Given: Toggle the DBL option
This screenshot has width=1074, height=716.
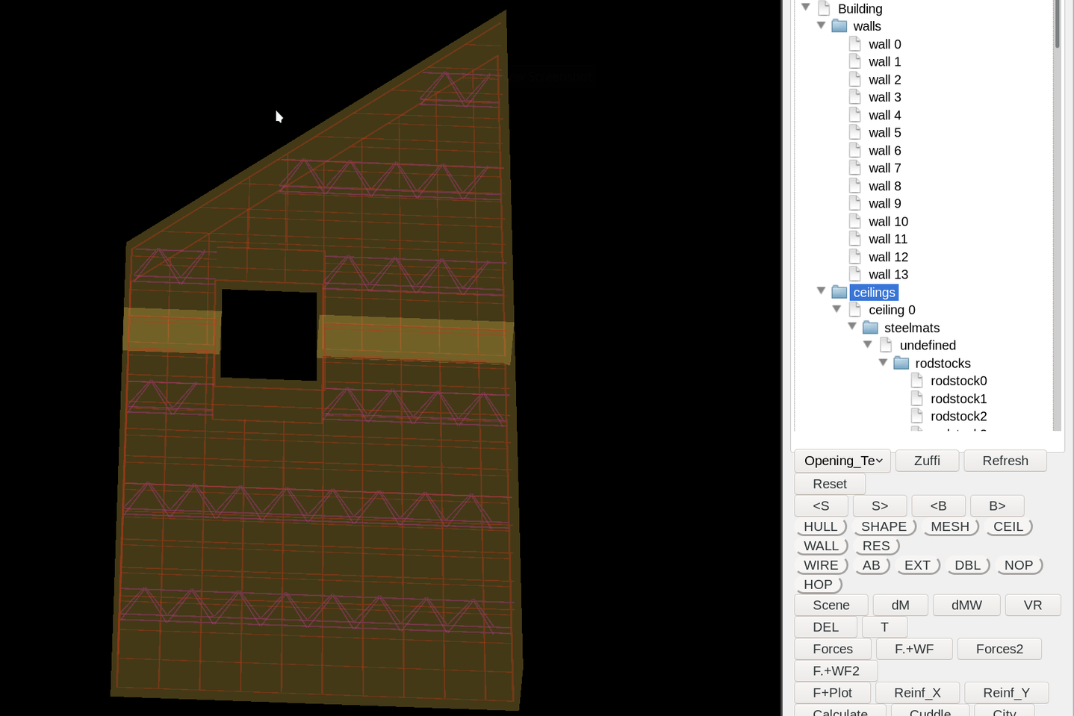Looking at the screenshot, I should 968,565.
